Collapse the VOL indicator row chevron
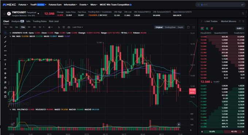Screen dimensions: 248x135 [11, 110]
